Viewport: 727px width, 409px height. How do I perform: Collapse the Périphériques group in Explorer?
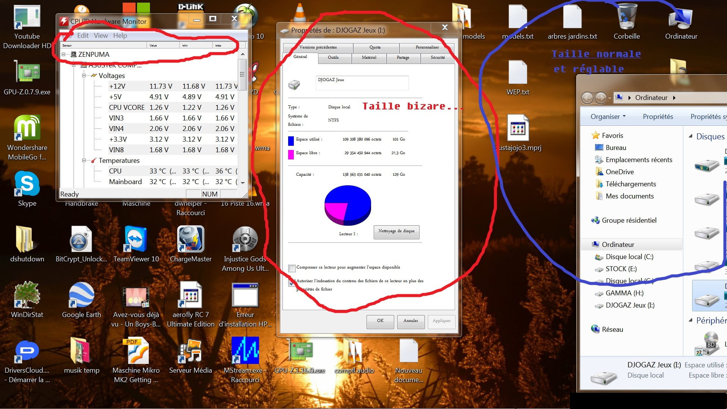click(690, 320)
